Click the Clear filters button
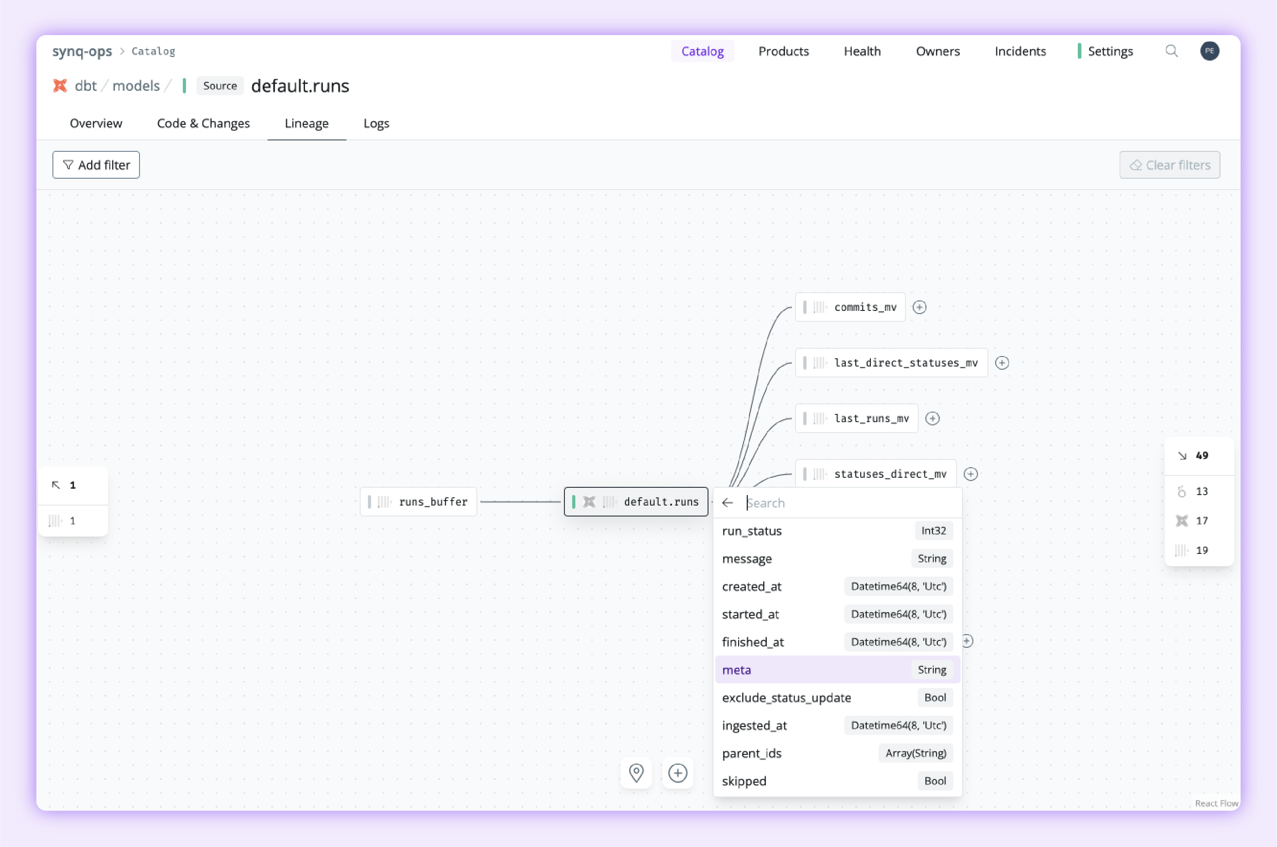This screenshot has height=847, width=1277. [x=1169, y=165]
